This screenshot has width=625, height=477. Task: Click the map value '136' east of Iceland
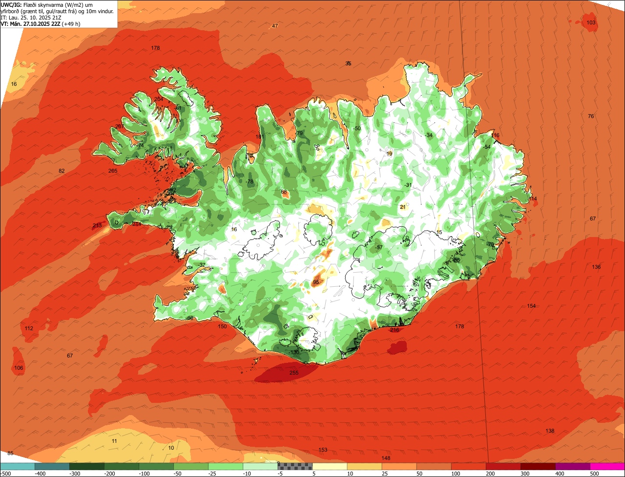(596, 267)
